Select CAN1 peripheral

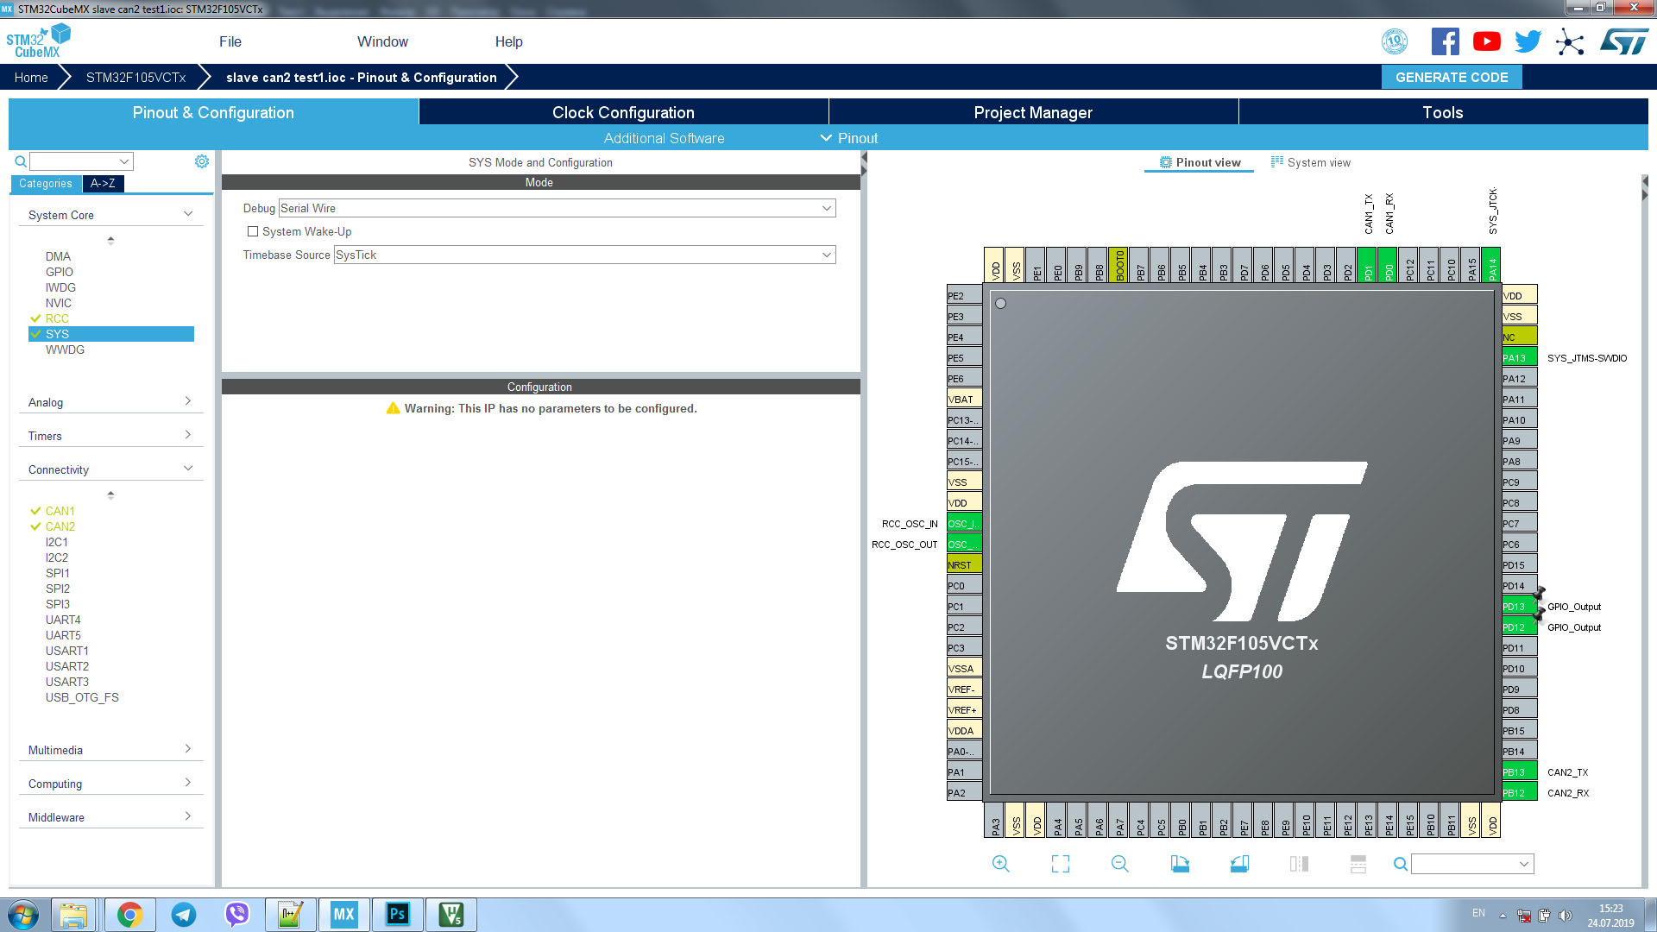point(60,511)
